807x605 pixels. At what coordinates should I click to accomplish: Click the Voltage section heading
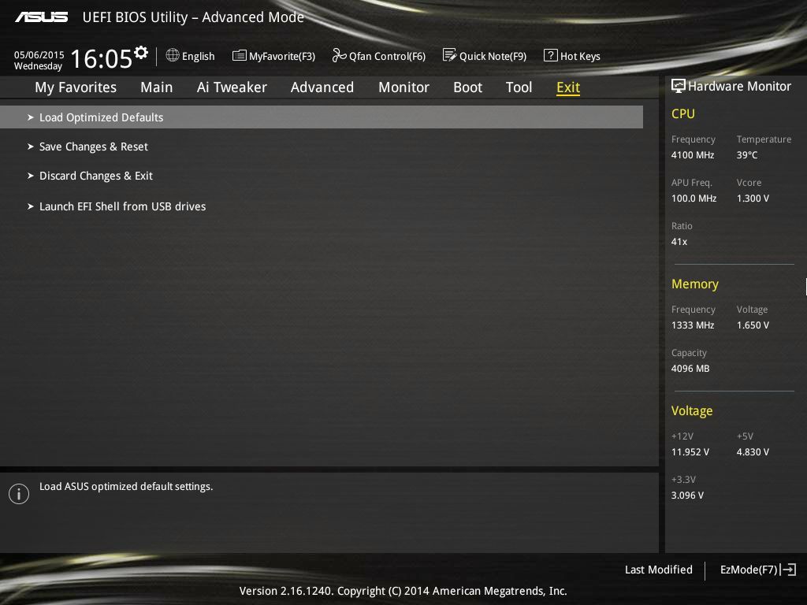692,410
